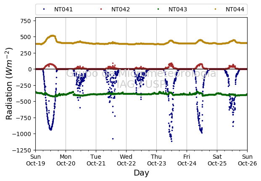This screenshot has width=261, height=181.
Task: Click the green NT043 legend marker
Action: click(x=158, y=9)
